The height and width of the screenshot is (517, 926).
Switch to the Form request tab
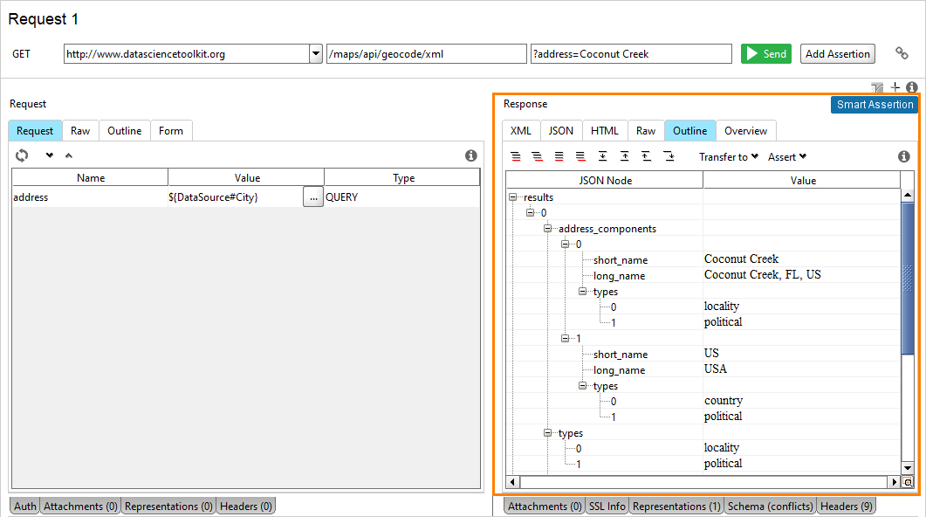point(171,130)
